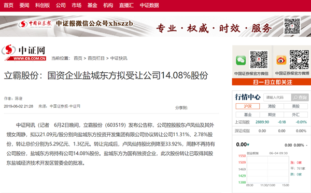The image size is (311, 193).
Task: Click the 中国证券报官方微博 QR code
Action: 299,59
